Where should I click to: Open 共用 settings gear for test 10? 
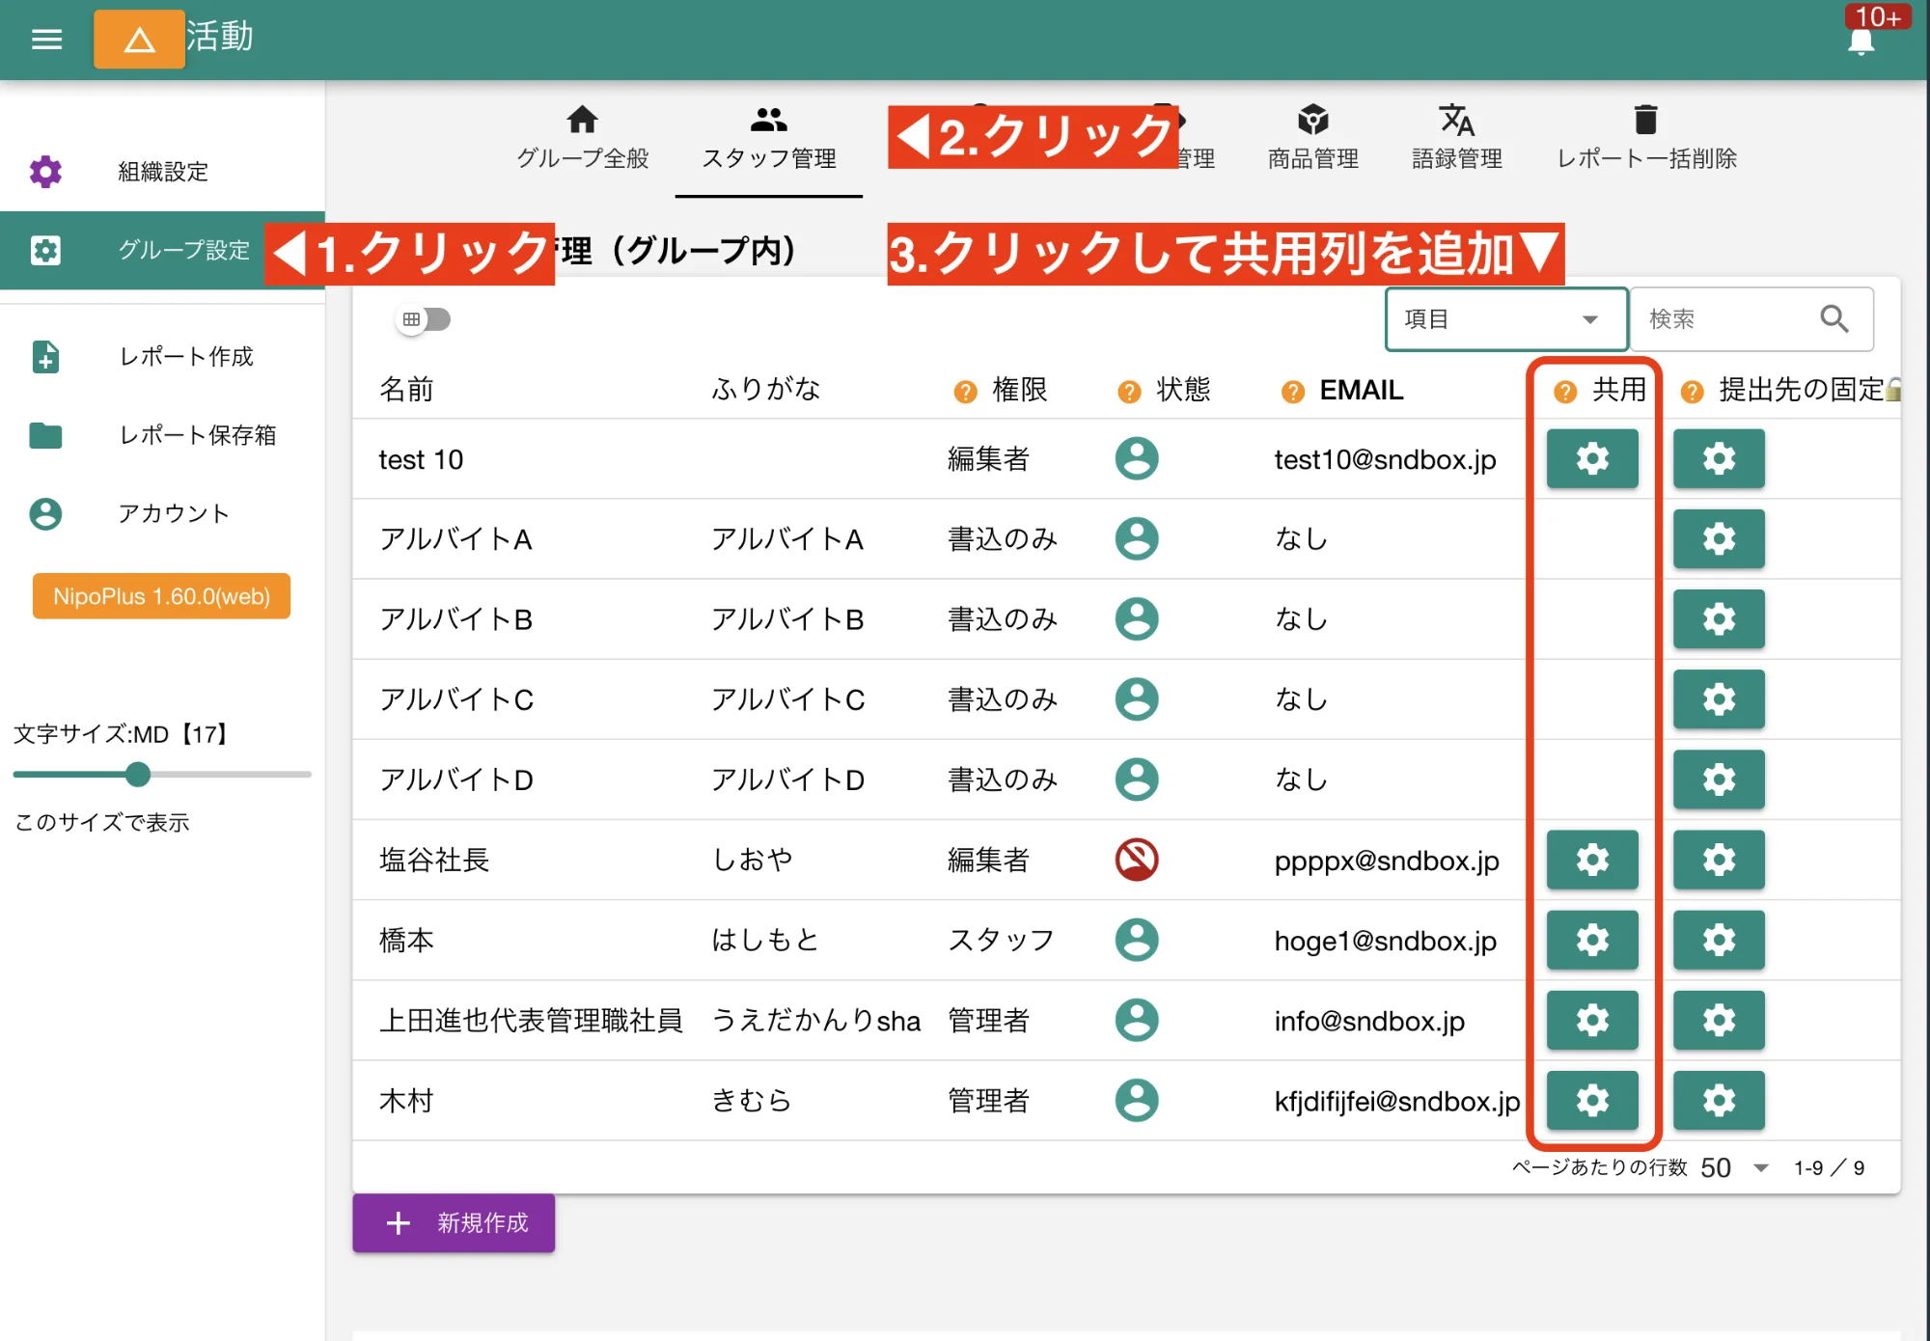(1592, 459)
